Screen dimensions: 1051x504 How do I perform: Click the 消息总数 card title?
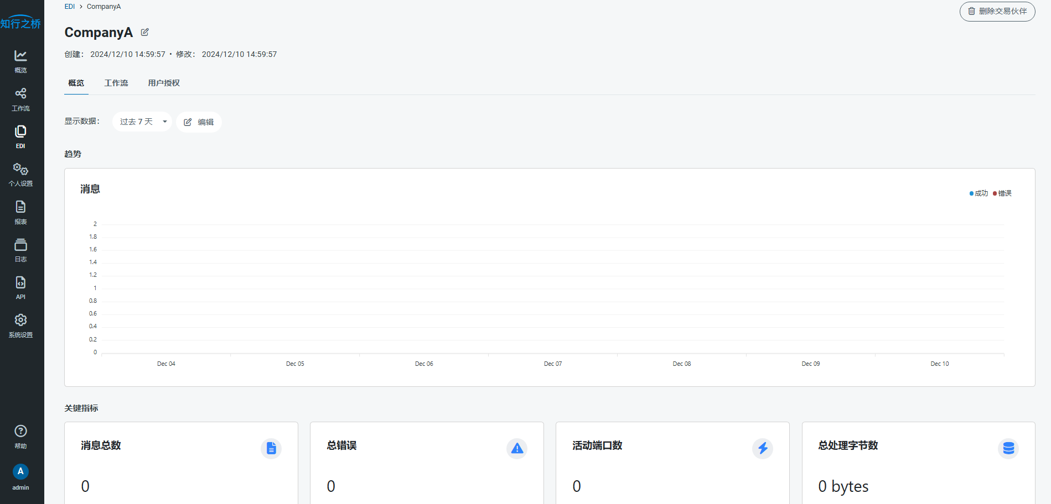coord(101,445)
